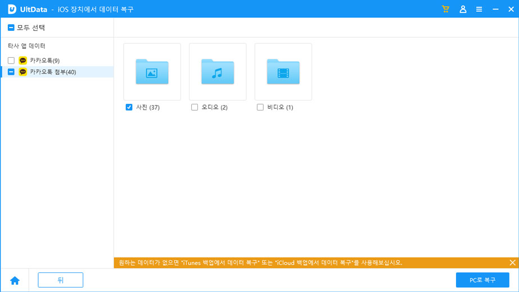
Task: Open the video folder thumbnail
Action: [x=283, y=72]
